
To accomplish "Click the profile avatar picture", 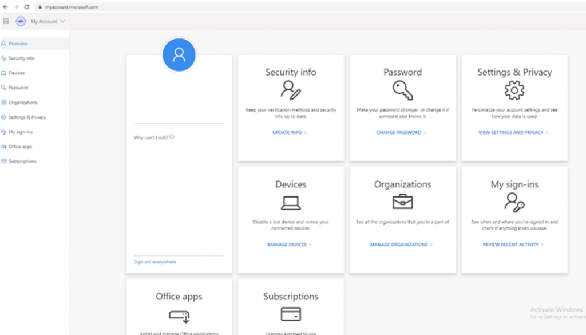I will pos(179,55).
